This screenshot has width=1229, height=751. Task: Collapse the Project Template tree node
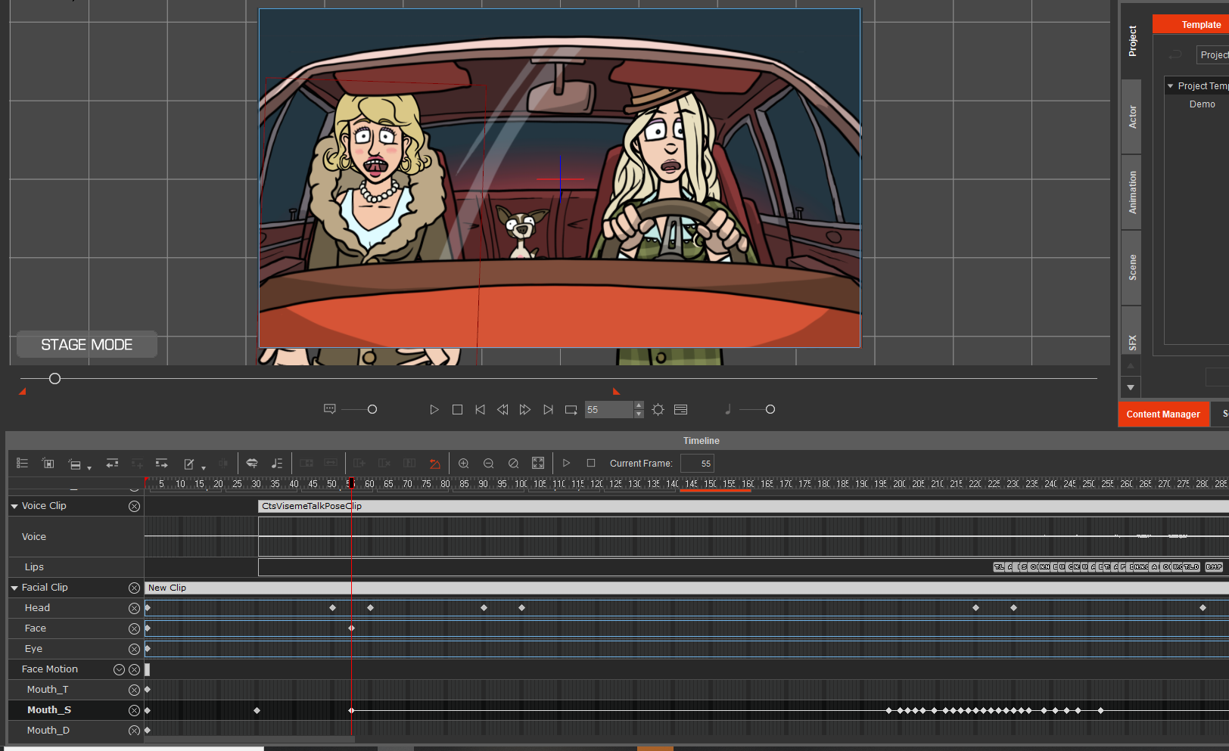coord(1170,86)
